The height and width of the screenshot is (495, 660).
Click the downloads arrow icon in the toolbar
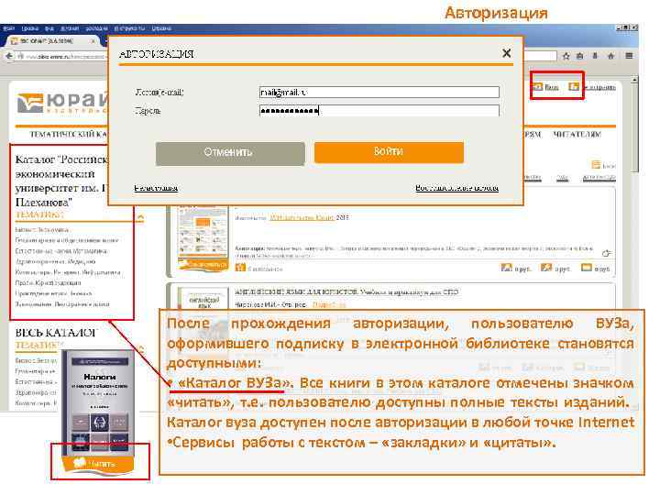tap(595, 56)
